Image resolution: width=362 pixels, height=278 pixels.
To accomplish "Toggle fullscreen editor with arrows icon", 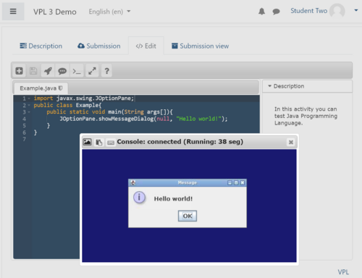I will point(92,71).
